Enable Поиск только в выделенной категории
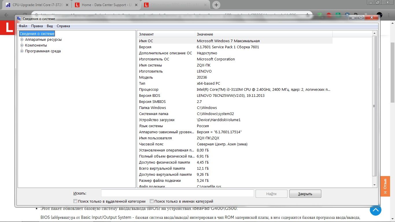Viewport: 395px width, 222px height. [x=75, y=201]
